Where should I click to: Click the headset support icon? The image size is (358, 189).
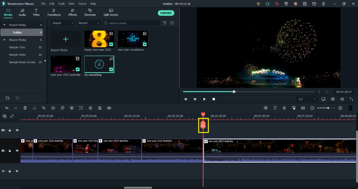267,4
